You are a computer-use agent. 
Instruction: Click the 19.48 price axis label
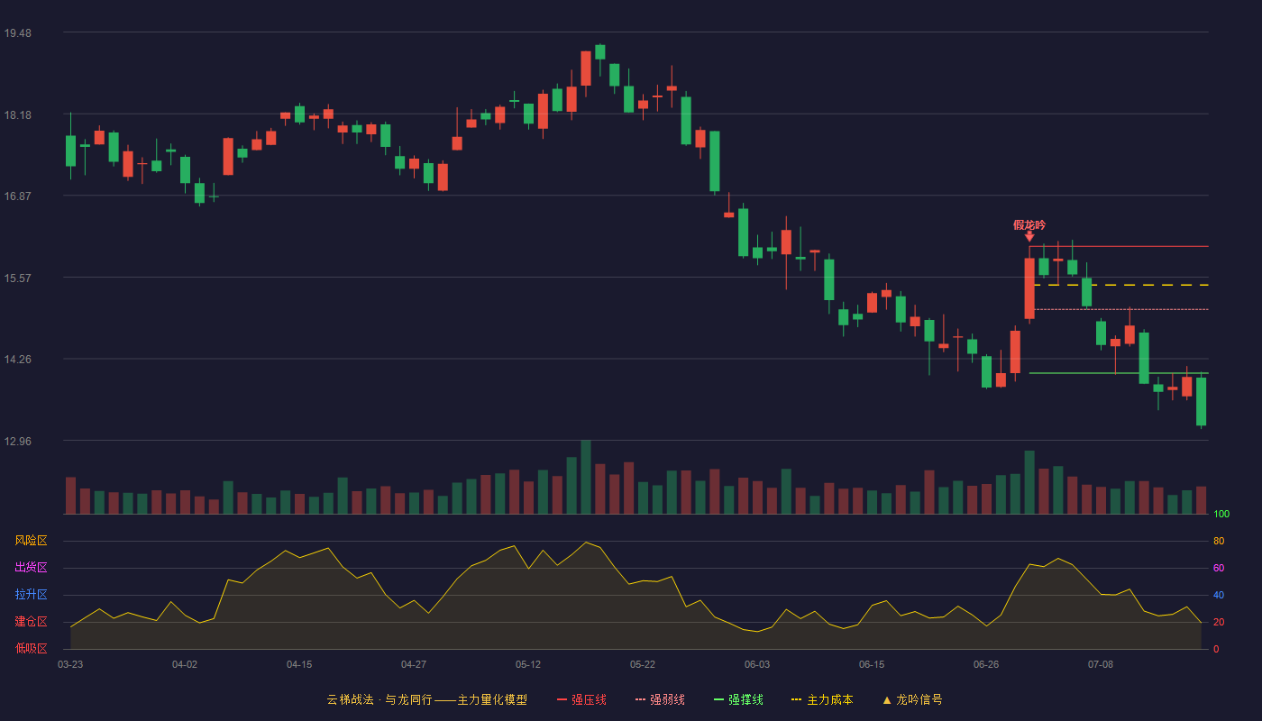[18, 33]
